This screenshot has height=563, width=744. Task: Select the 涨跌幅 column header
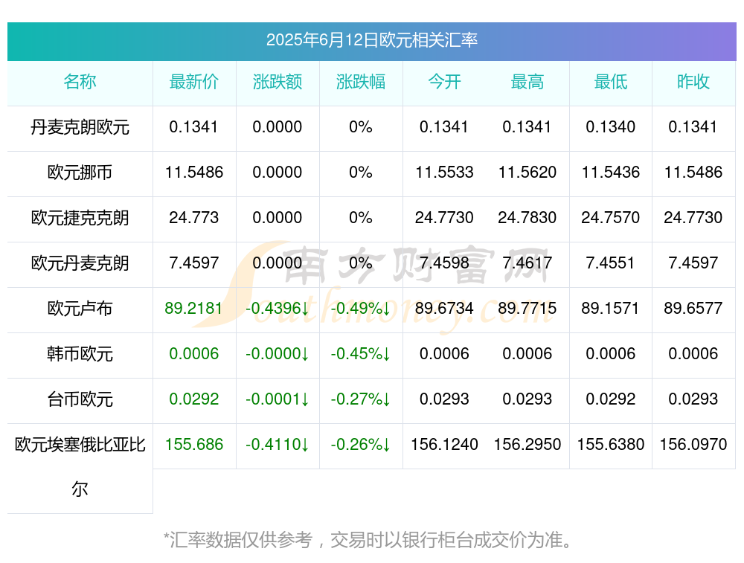click(x=361, y=82)
